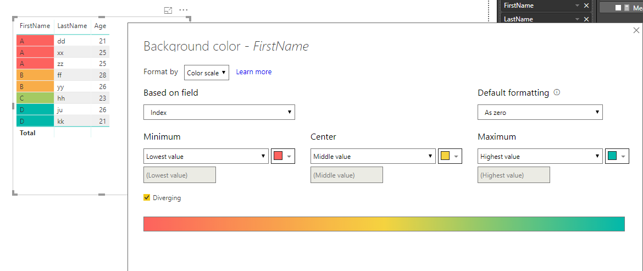Select the LastName cell 'xx'
643x271 pixels.
(72, 52)
